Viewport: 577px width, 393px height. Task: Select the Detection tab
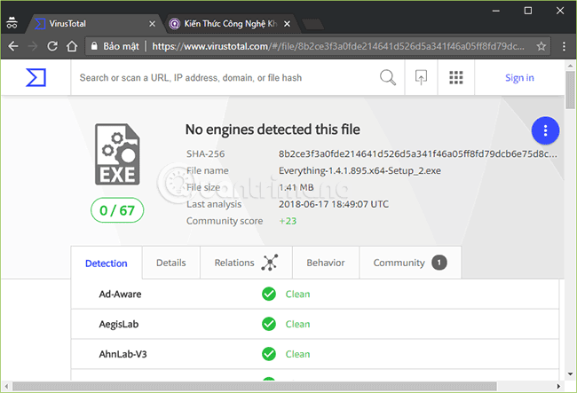106,263
